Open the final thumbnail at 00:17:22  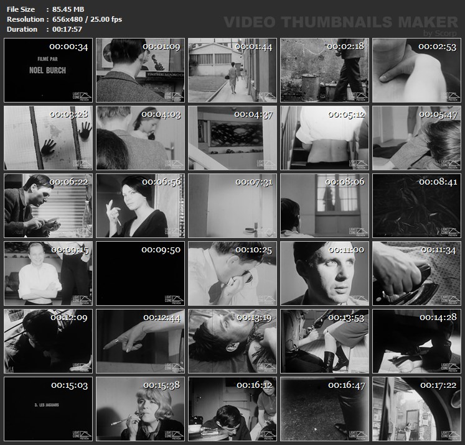click(416, 409)
